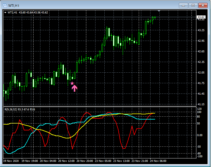Click the current price label 43.62
This screenshot has width=211, height=167.
pos(201,17)
